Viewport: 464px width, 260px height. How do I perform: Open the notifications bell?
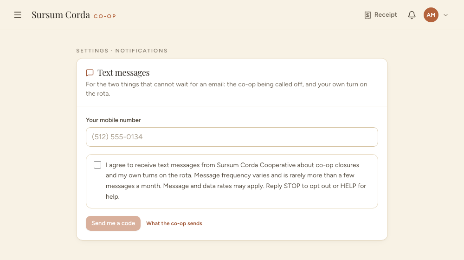(412, 15)
